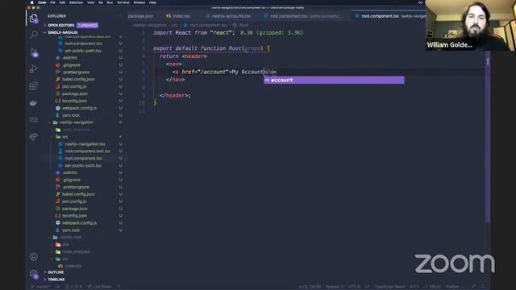Open the Selection menu
Viewport: 516px width, 290px height.
click(76, 2)
